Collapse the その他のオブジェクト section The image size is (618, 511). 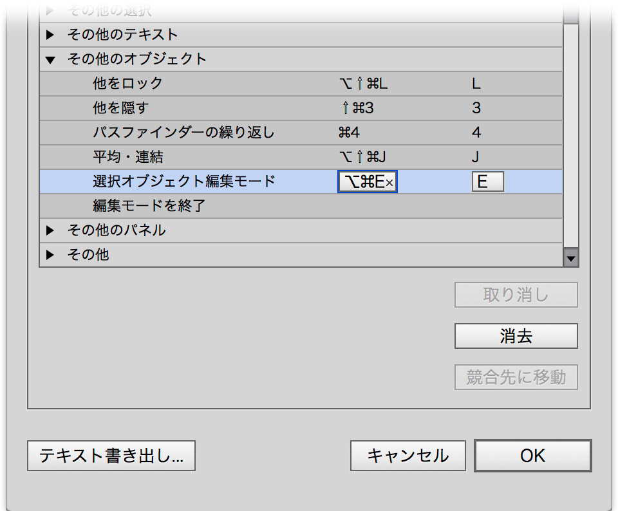pos(50,60)
